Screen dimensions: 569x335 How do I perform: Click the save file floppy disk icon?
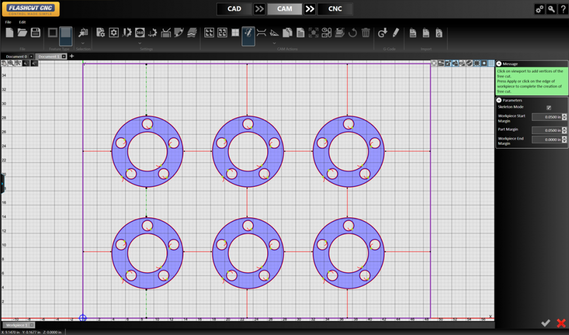tap(36, 33)
